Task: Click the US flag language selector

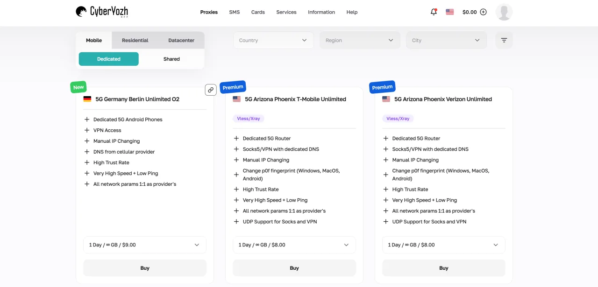Action: [450, 12]
